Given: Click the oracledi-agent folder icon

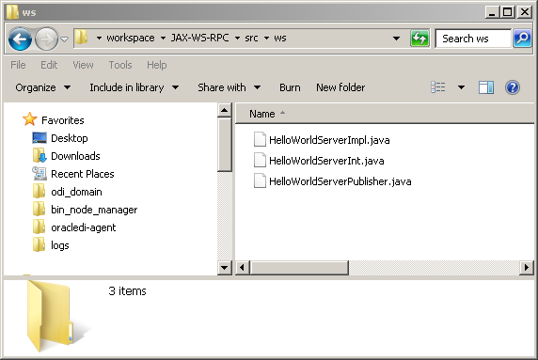Looking at the screenshot, I should click(39, 227).
